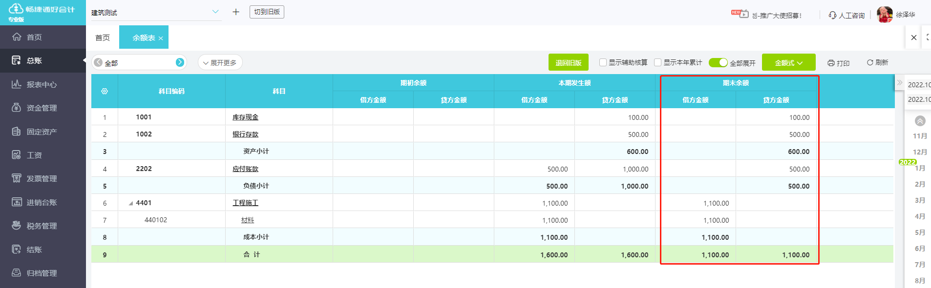Open the 金额式 format dropdown
Image resolution: width=931 pixels, height=288 pixels.
pyautogui.click(x=788, y=62)
